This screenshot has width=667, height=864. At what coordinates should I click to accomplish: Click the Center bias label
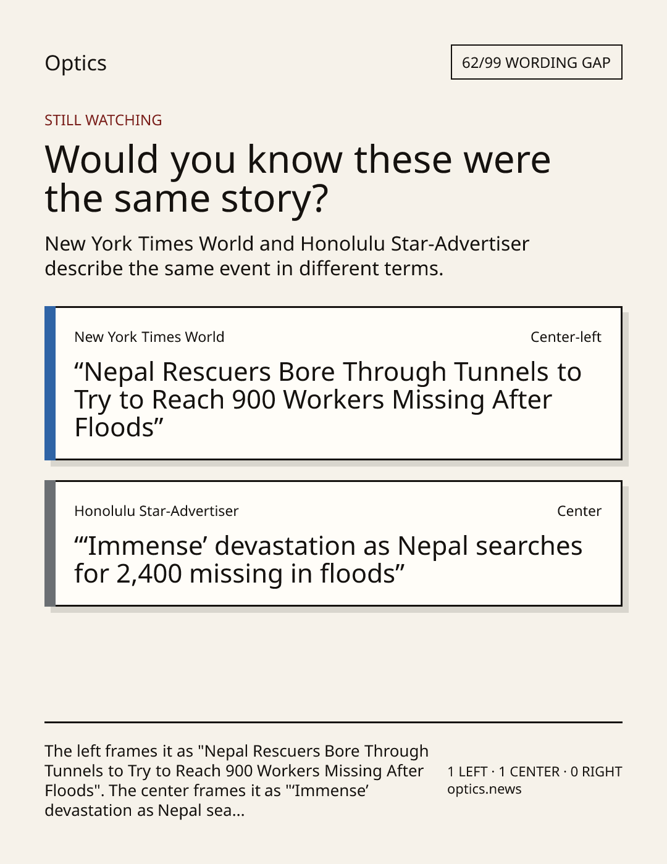[x=579, y=511]
